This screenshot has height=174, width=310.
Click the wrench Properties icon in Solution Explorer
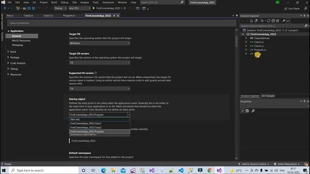click(x=283, y=21)
